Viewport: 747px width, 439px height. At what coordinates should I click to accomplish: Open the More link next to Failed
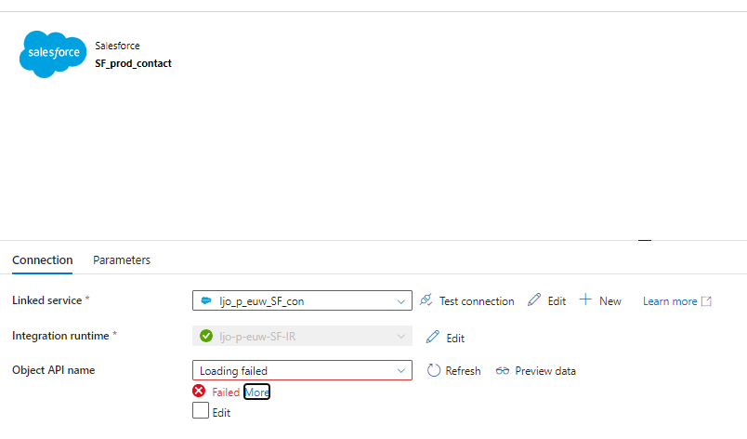tap(256, 392)
